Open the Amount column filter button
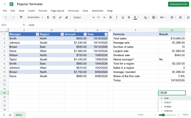191x118 pixels. point(85,34)
